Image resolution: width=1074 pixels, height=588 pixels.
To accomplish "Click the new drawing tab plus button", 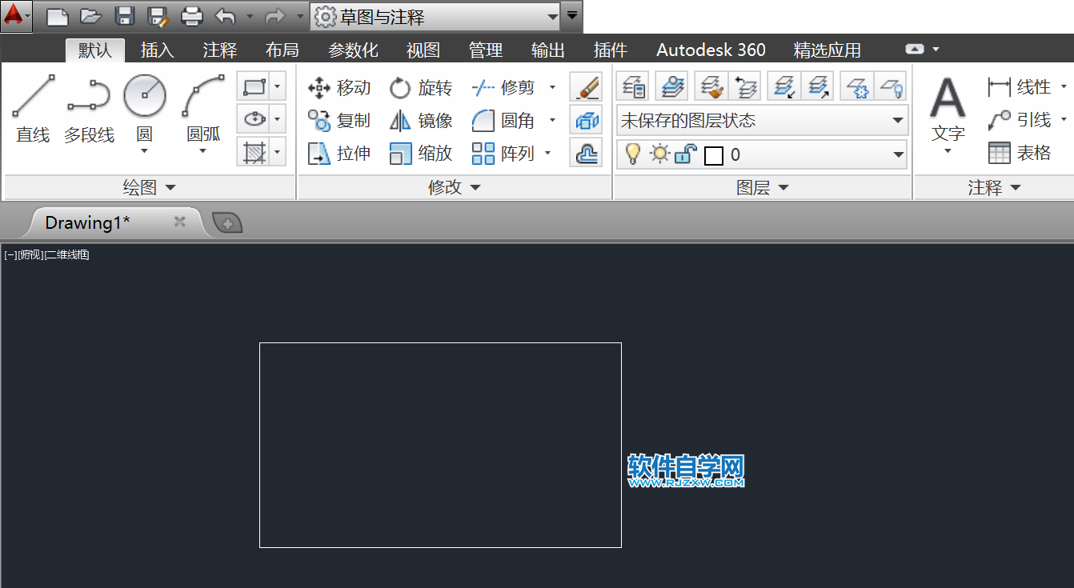I will click(227, 223).
